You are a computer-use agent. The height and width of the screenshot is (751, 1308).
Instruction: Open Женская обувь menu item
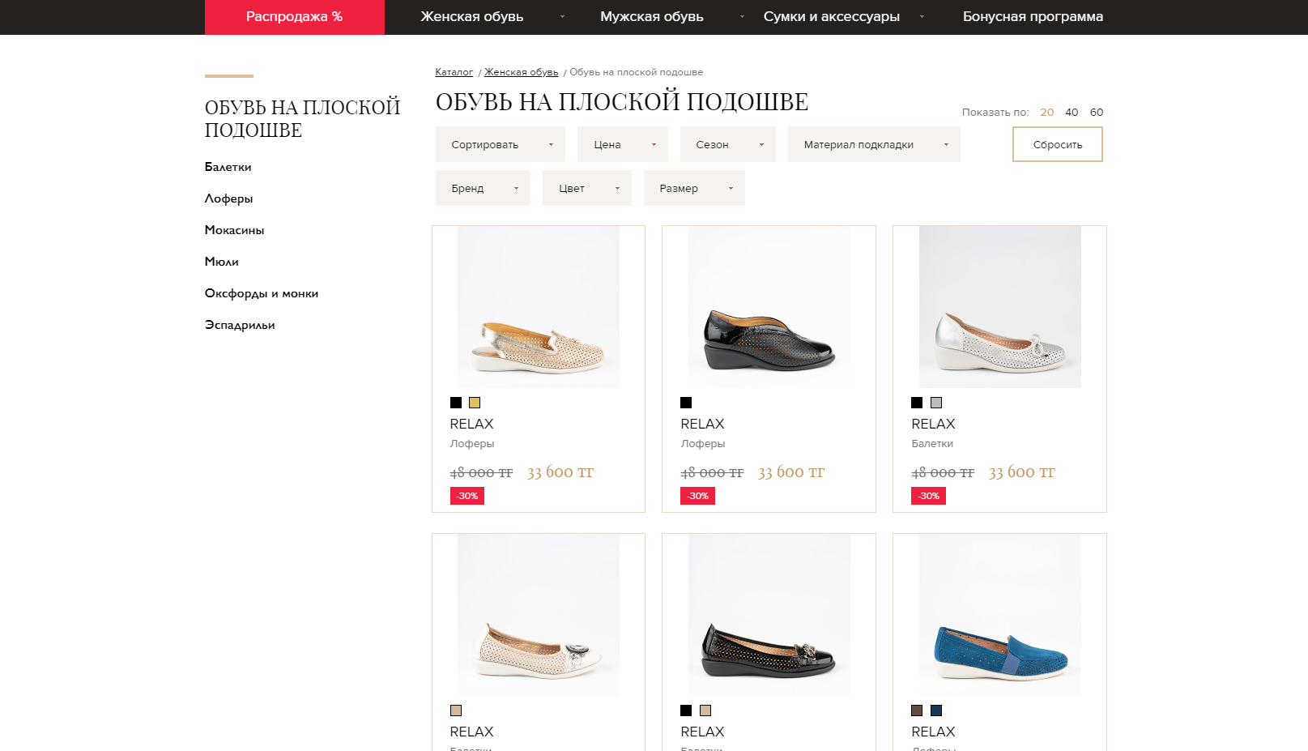[472, 17]
